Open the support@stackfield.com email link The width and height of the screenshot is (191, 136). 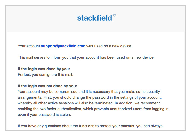point(63,46)
